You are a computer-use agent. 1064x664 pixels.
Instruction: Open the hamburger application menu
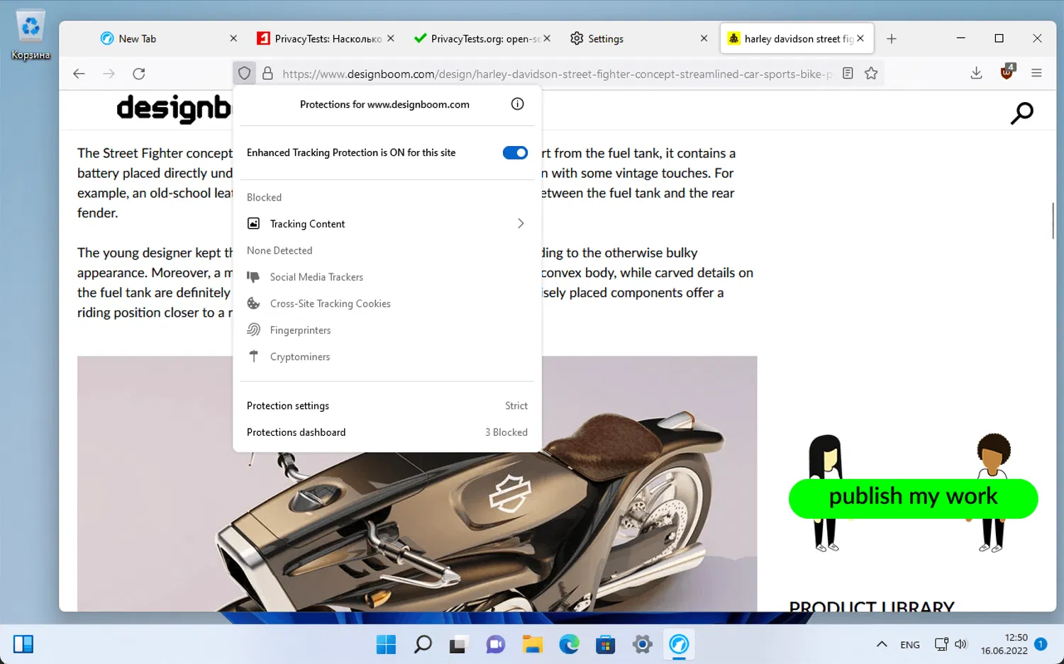[x=1036, y=73]
